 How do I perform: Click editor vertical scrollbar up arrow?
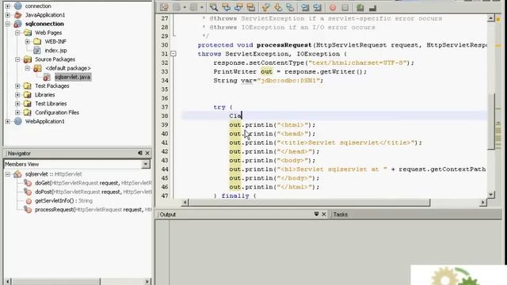(491, 18)
